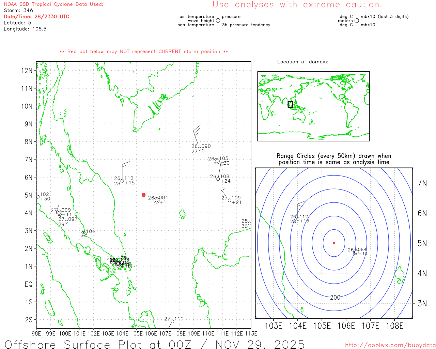Click the '113E' longitude label on main map
Viewport: 436px width, 349px height.
point(250,333)
